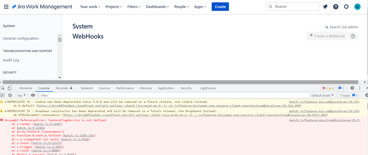Click Create a WebHook button
This screenshot has height=155, width=368.
[x=327, y=36]
